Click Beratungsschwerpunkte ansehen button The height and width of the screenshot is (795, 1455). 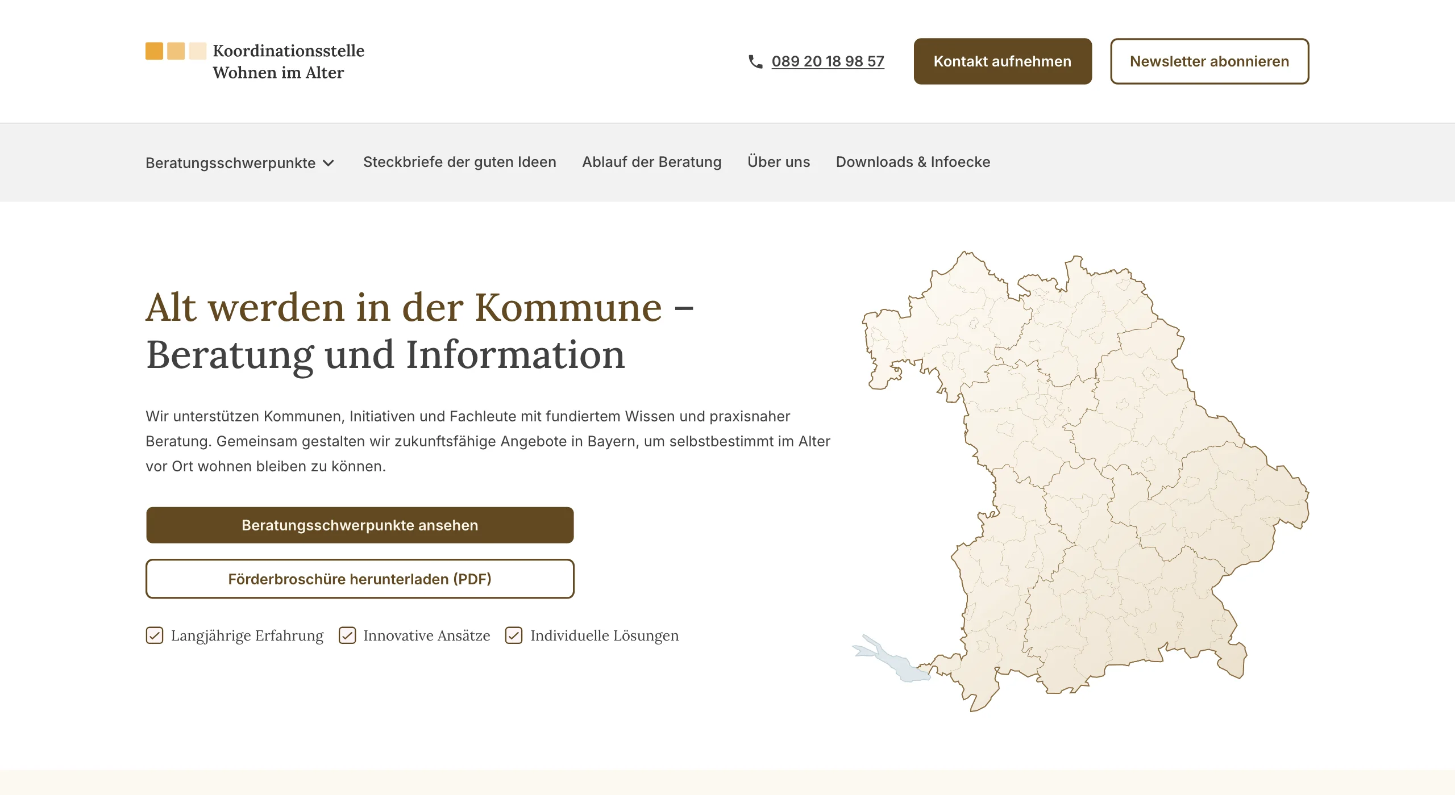coord(360,525)
